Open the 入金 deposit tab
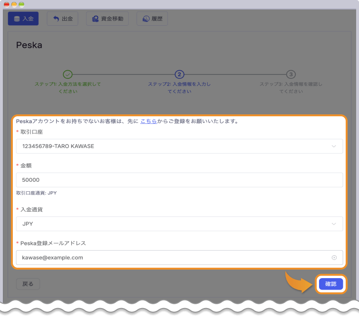The image size is (359, 318). point(23,19)
